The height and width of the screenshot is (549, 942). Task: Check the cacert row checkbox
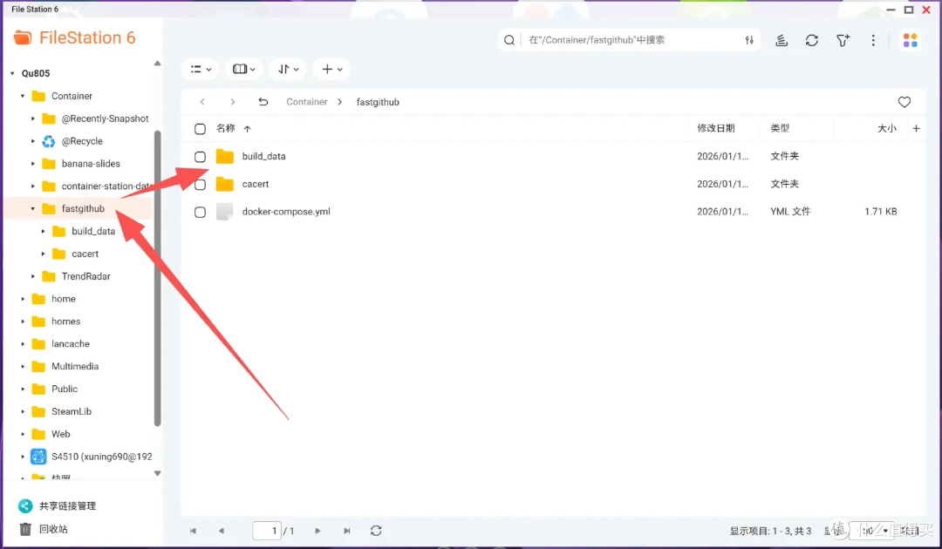(200, 185)
